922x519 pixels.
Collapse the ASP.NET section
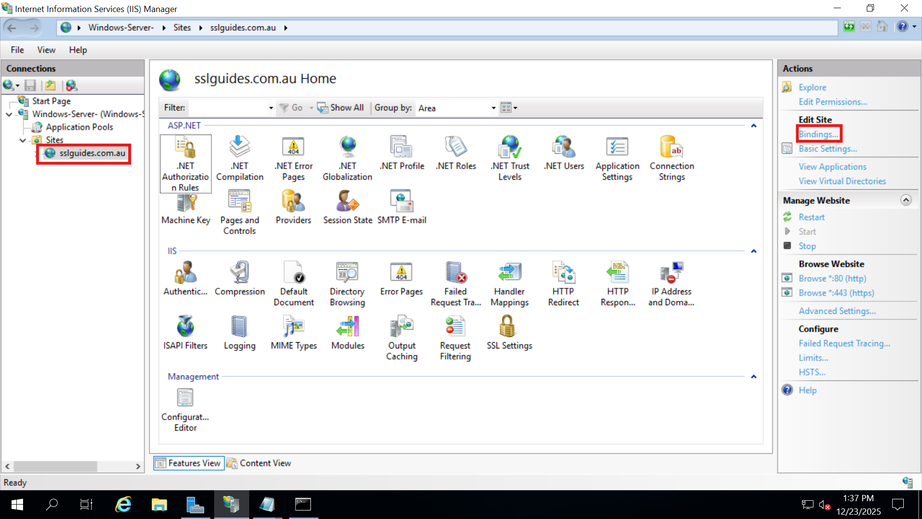(753, 125)
